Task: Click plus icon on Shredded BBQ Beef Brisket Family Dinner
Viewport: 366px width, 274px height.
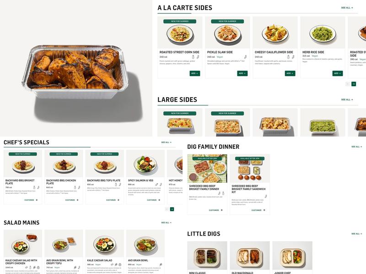Action: tap(221, 210)
